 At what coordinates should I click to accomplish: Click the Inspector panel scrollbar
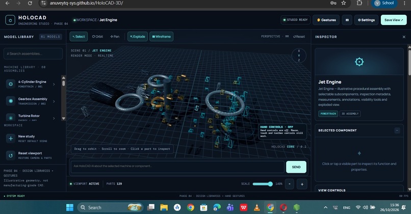pos(409,62)
